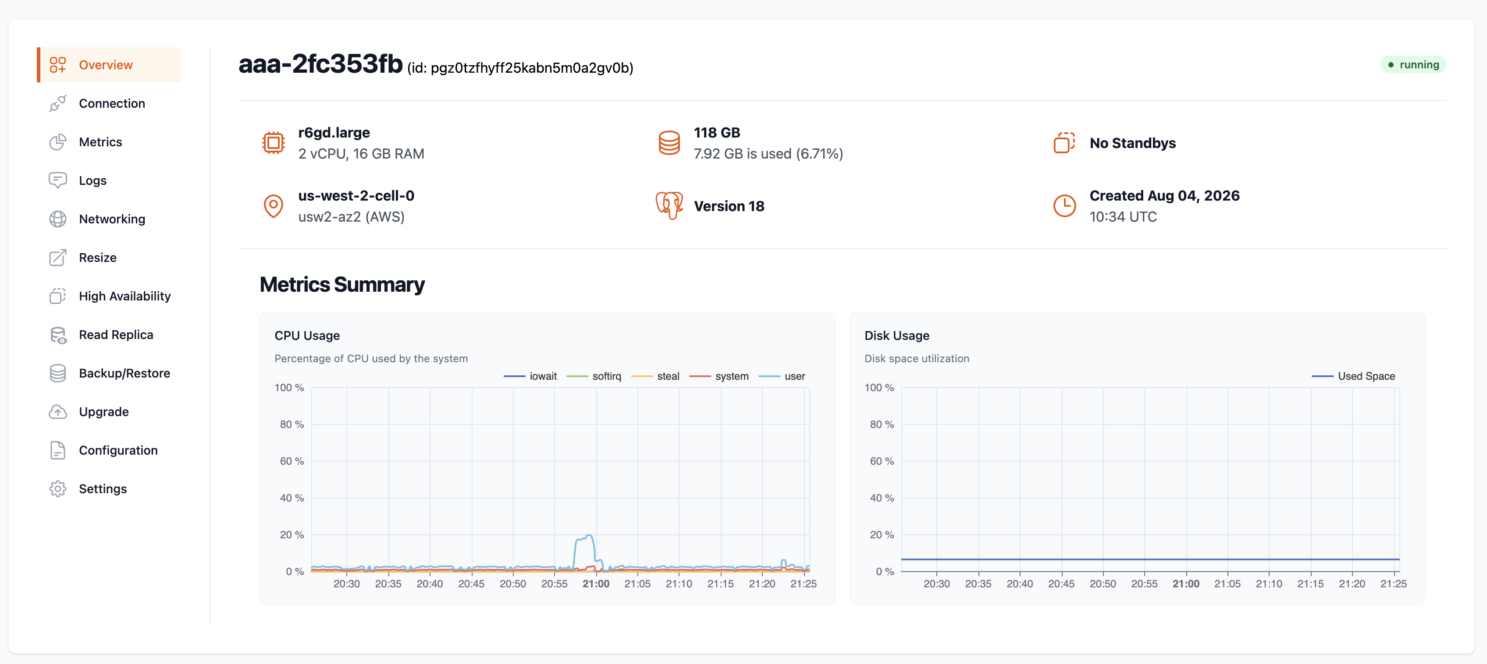Toggle Used Space series in Disk legend
The height and width of the screenshot is (664, 1487).
pyautogui.click(x=1353, y=376)
